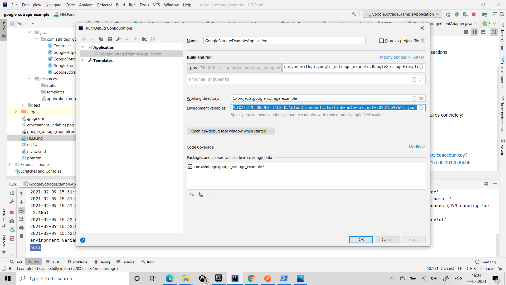Viewport: 506px width, 285px height.
Task: Rerun application in Run panel
Action: pos(12,193)
